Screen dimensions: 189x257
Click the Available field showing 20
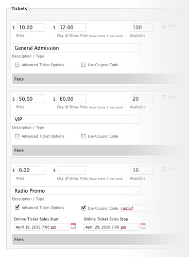click(x=142, y=99)
